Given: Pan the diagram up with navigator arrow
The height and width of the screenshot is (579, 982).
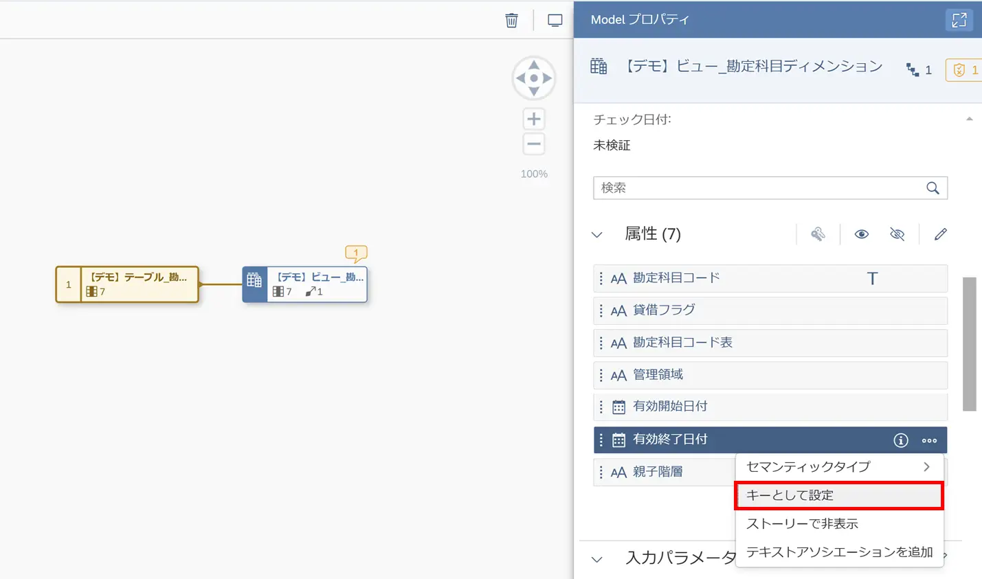Looking at the screenshot, I should click(x=534, y=65).
